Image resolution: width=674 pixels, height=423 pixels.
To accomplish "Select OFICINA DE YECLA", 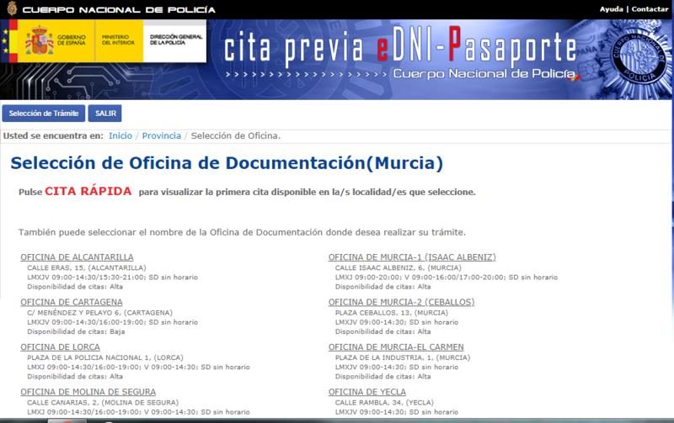I will tap(367, 392).
